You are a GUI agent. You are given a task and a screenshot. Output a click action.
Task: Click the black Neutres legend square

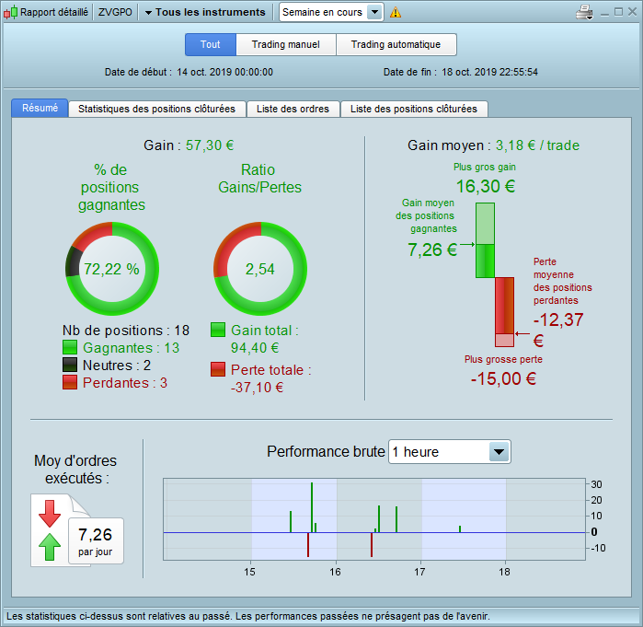[70, 366]
